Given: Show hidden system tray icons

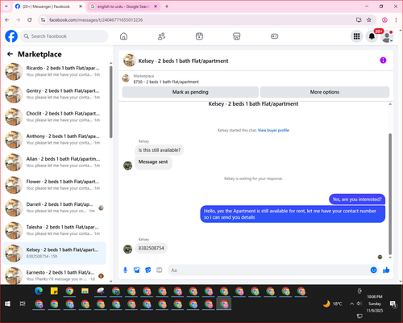Looking at the screenshot, I should 351,304.
